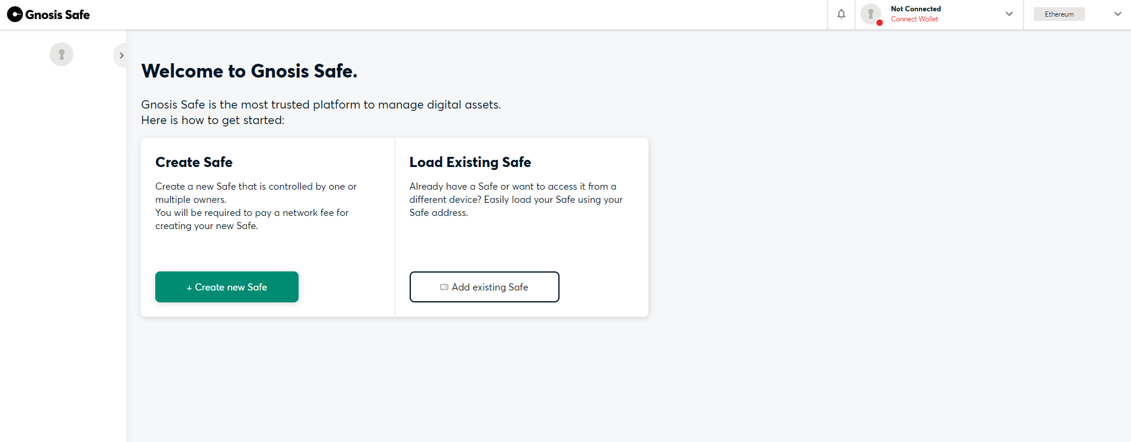Open the network selector chevron
Viewport: 1131px width, 442px height.
(1118, 14)
